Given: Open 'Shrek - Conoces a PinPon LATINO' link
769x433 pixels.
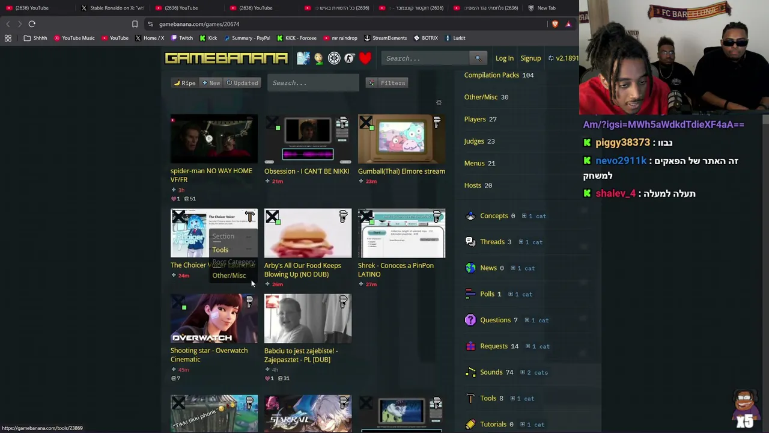Looking at the screenshot, I should click(x=396, y=269).
